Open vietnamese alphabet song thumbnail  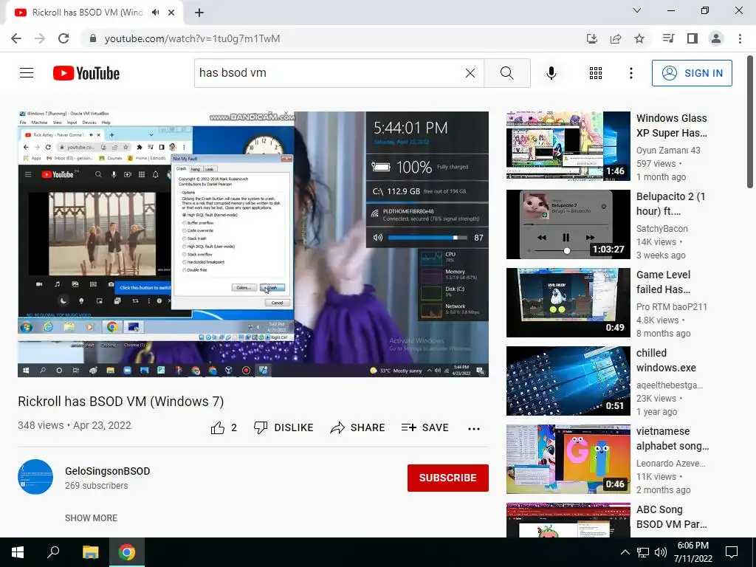[x=568, y=459]
